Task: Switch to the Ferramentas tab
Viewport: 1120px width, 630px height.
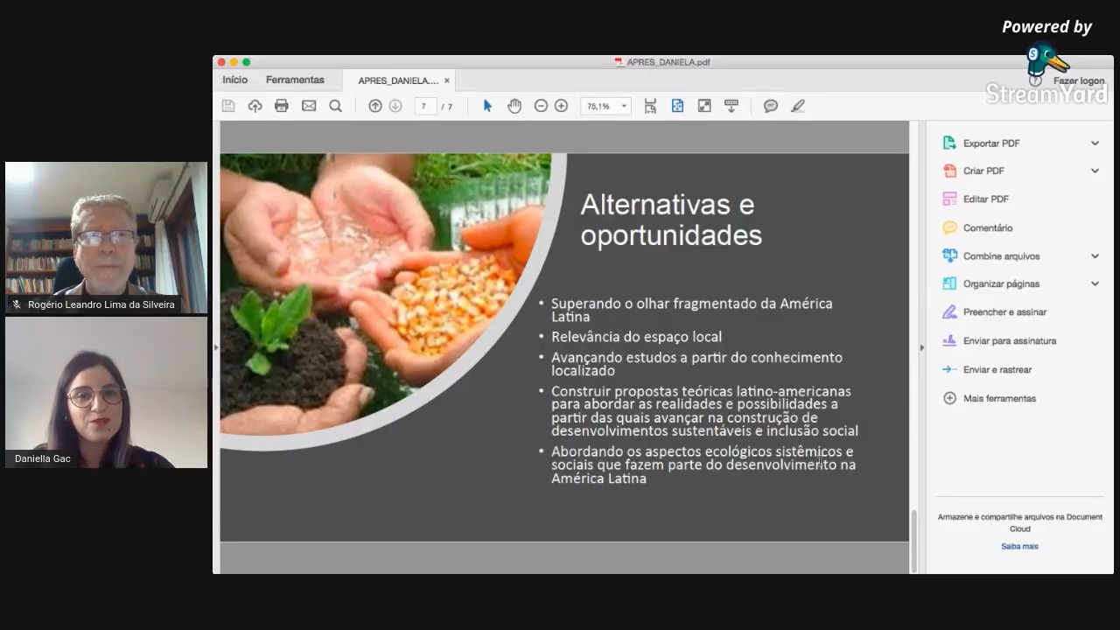Action: pyautogui.click(x=295, y=80)
